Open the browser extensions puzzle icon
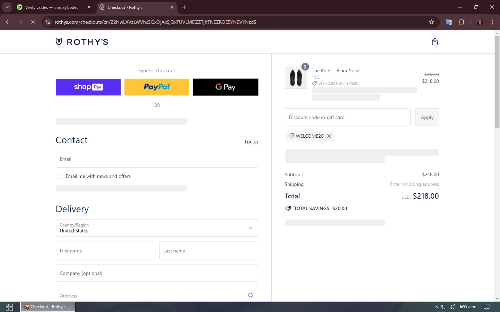 coord(461,22)
